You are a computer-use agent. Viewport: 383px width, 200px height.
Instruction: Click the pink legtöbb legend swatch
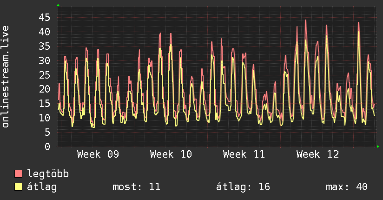click(x=18, y=174)
